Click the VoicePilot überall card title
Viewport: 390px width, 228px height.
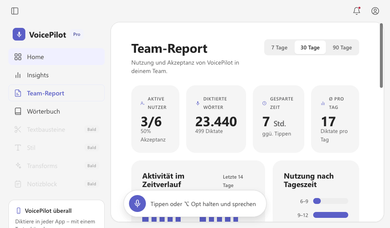click(x=48, y=211)
